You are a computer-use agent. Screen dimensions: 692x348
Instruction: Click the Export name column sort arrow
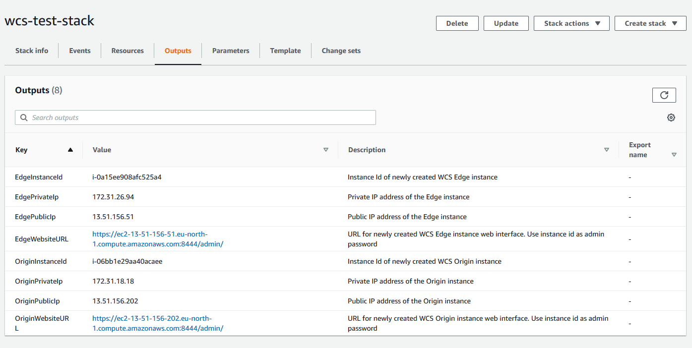pos(674,155)
